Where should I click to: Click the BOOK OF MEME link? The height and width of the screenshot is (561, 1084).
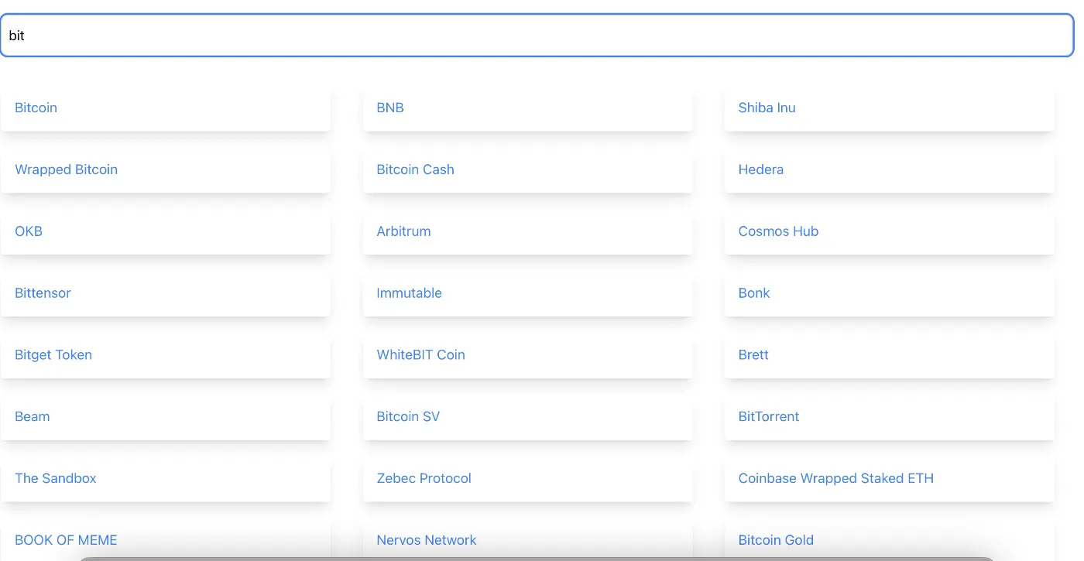66,539
